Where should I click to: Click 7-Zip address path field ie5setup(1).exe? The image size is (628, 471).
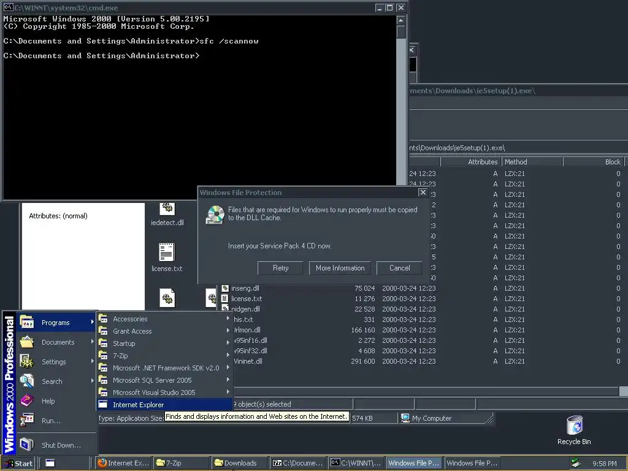coord(518,148)
